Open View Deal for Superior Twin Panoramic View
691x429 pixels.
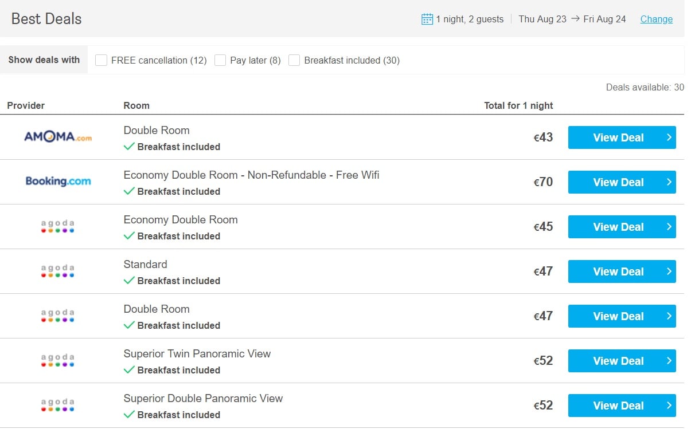coord(622,361)
